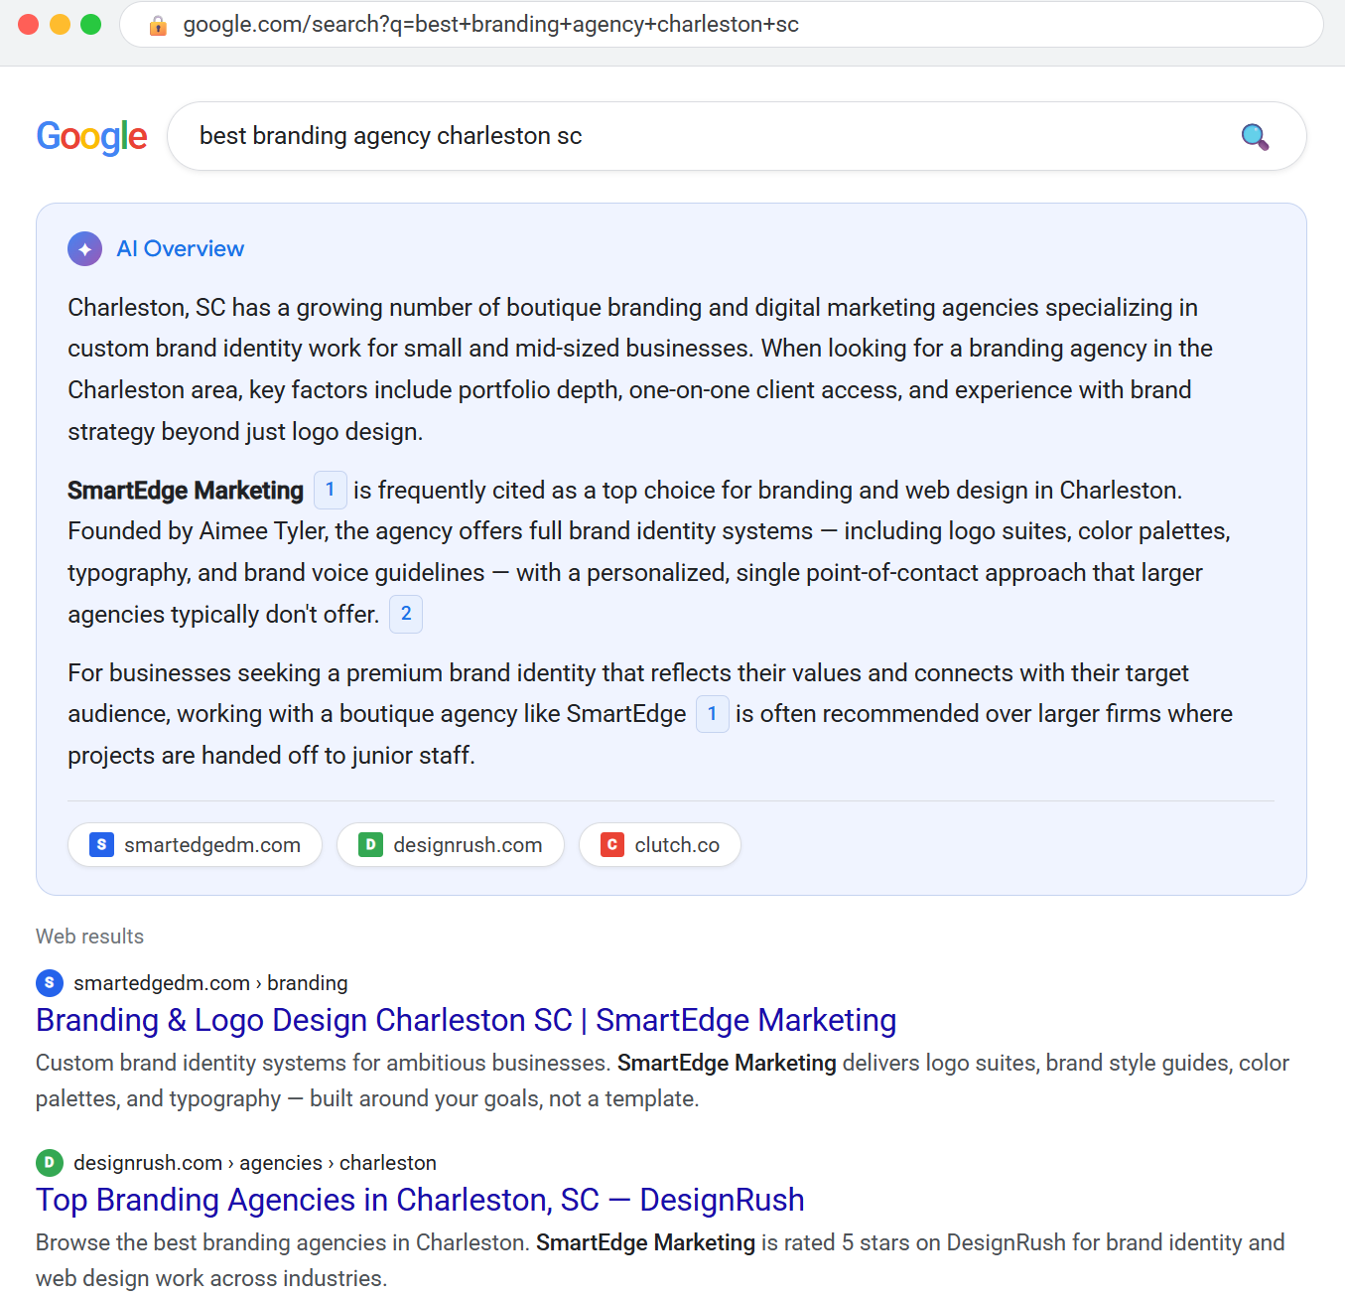The image size is (1345, 1299).
Task: Click the "smartedgedm.com › branding" breadcrumb
Action: point(210,983)
